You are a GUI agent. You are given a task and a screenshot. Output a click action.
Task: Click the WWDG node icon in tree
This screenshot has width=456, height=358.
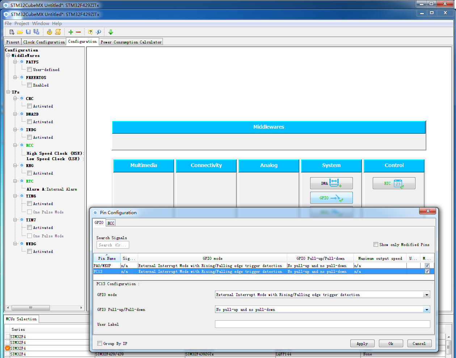(22, 244)
